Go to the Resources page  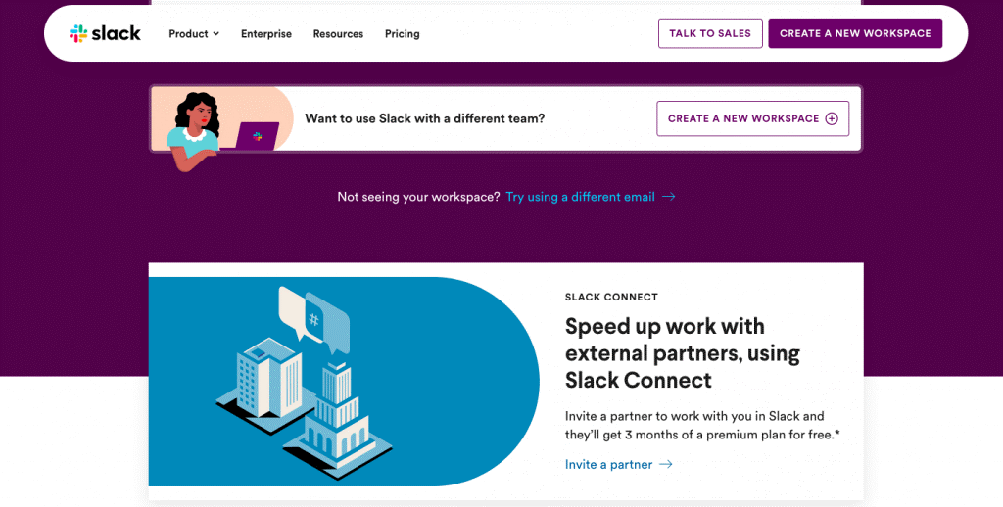click(x=338, y=34)
